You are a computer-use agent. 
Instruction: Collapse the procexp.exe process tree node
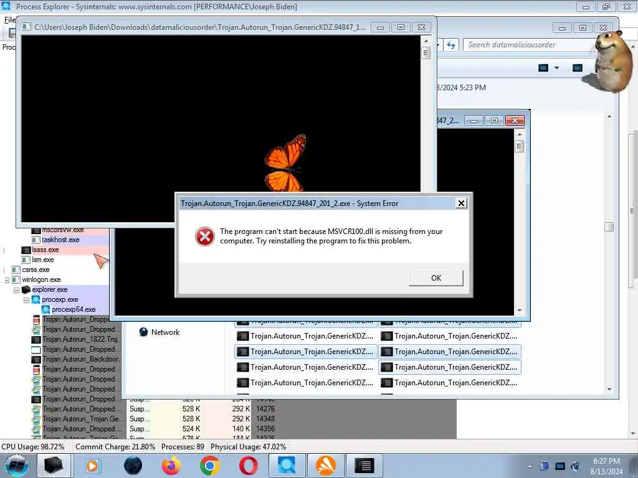pyautogui.click(x=26, y=300)
